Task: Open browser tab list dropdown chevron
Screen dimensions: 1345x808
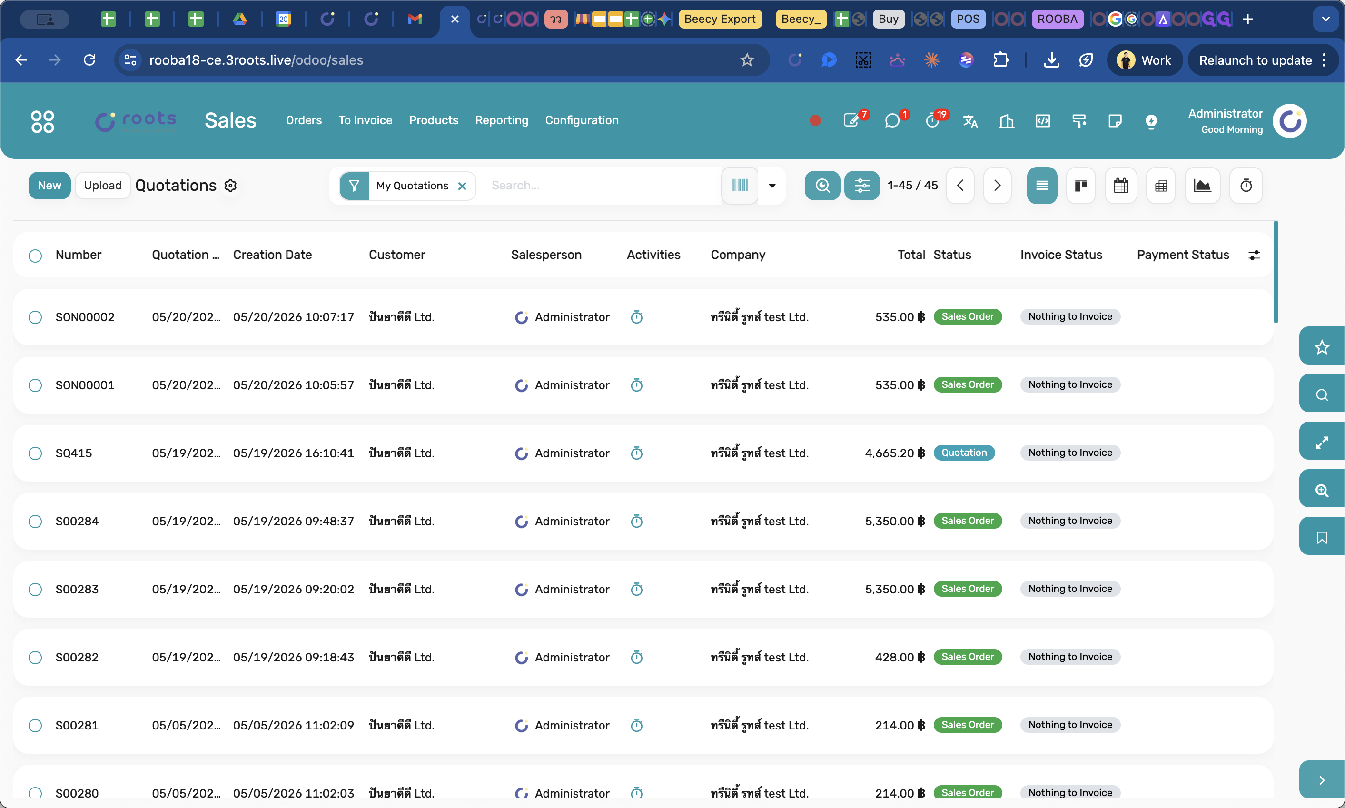Action: (x=1325, y=19)
